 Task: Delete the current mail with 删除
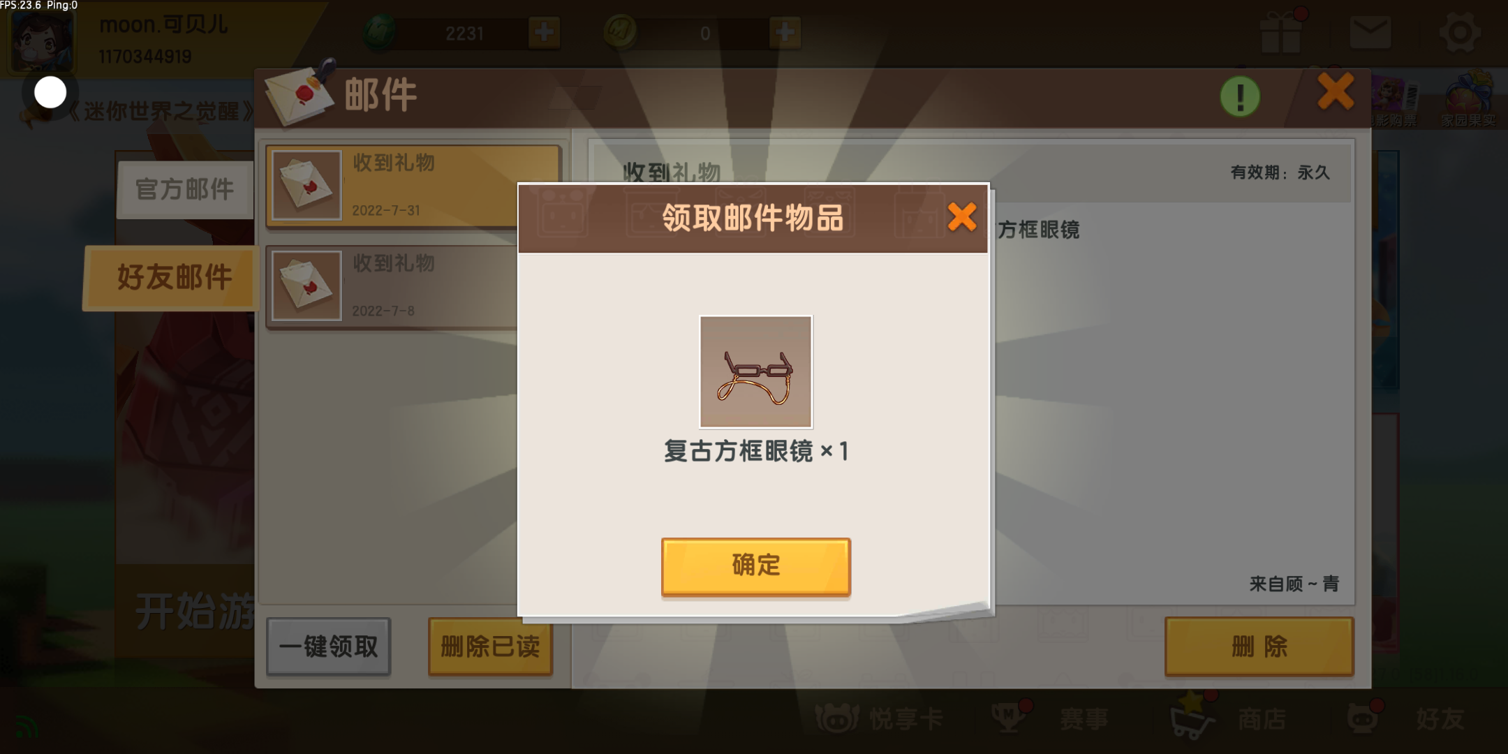(1259, 646)
